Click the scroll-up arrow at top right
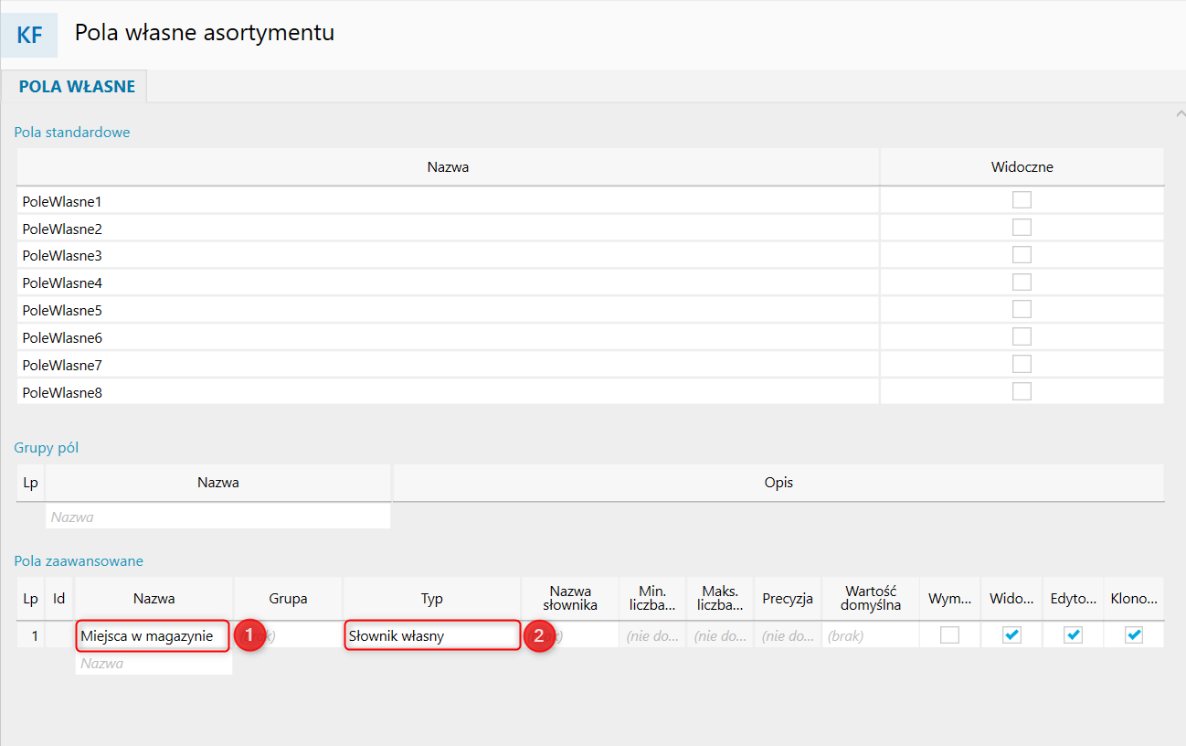1186x746 pixels. point(1178,113)
